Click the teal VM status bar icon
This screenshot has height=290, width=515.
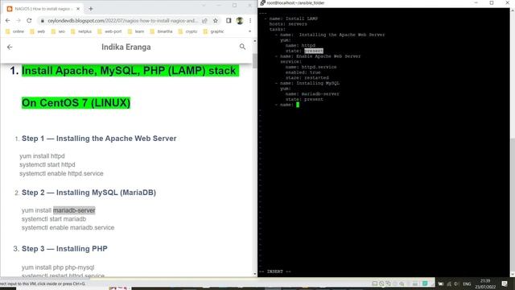(x=425, y=284)
